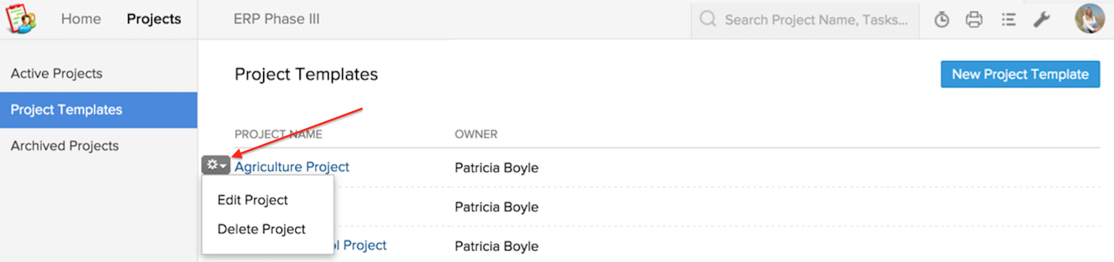Click the Zoho Projects logo icon
The height and width of the screenshot is (262, 1114).
(x=21, y=19)
